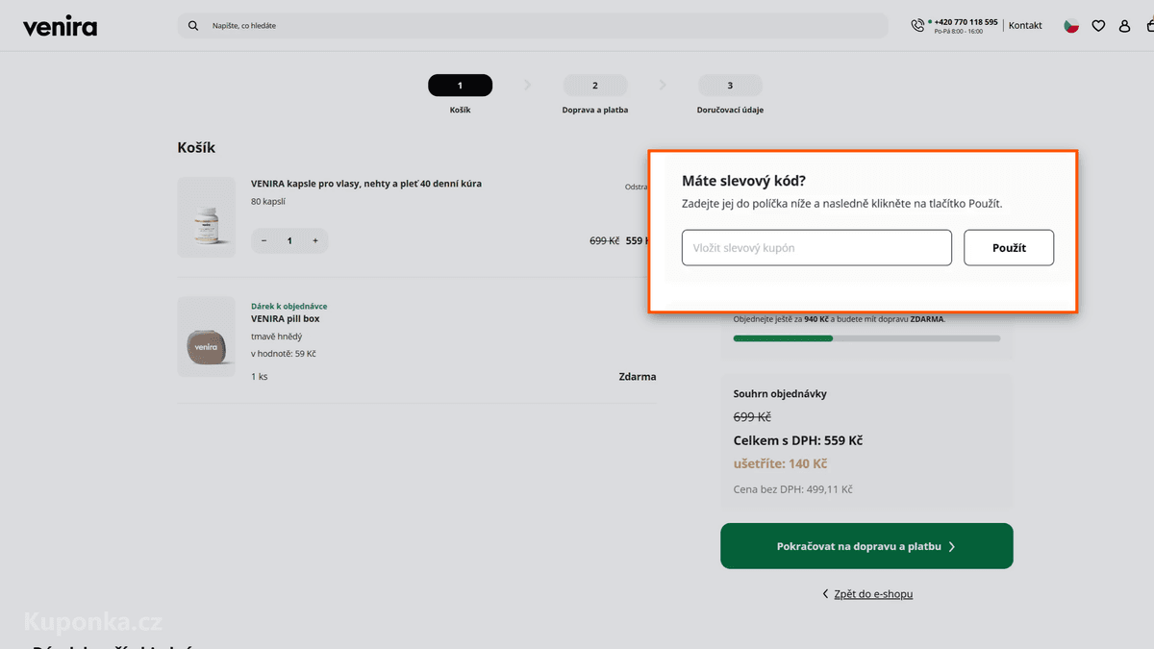Open Czech flag language selector

click(1071, 26)
